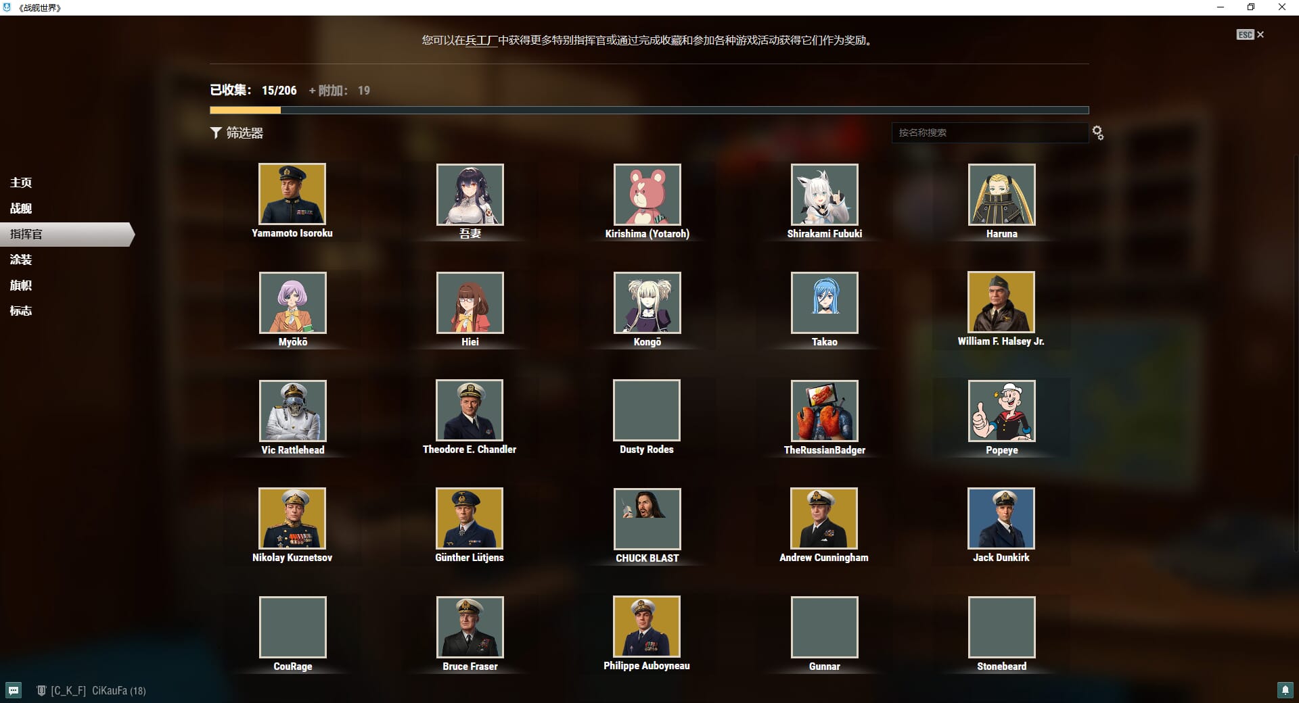Switch to the 主页 tab
The width and height of the screenshot is (1299, 703).
pos(21,183)
